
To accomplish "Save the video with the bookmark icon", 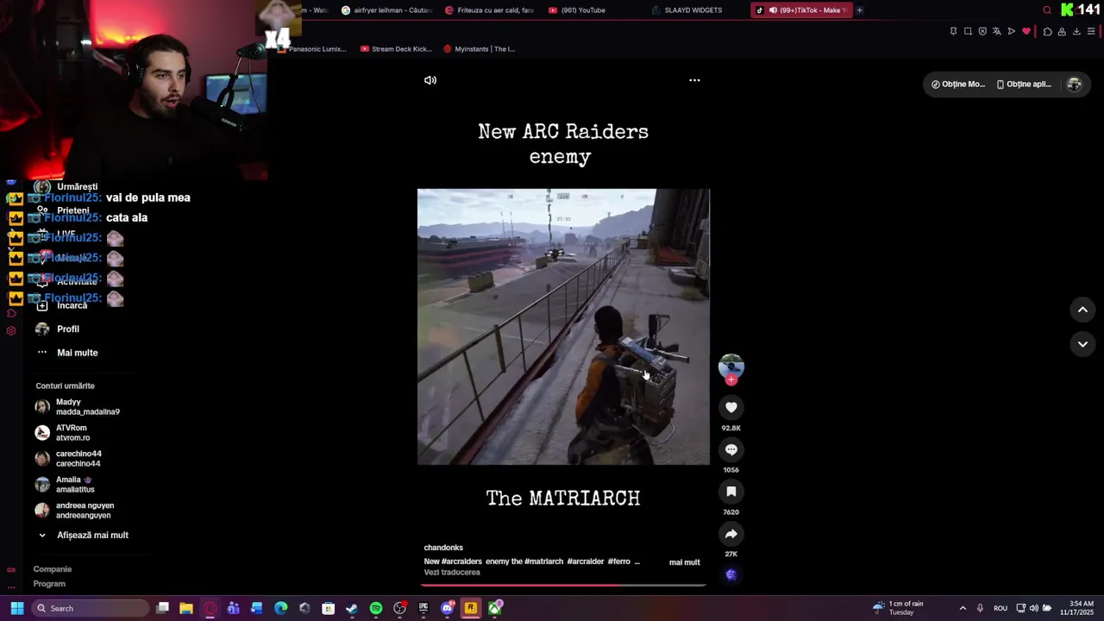I will point(731,492).
